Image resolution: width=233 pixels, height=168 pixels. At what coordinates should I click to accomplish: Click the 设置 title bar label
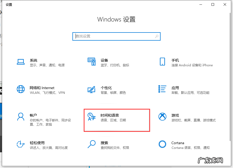[9, 4]
